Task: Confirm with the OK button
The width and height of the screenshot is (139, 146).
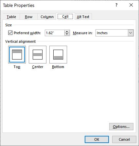Action: [x=97, y=139]
